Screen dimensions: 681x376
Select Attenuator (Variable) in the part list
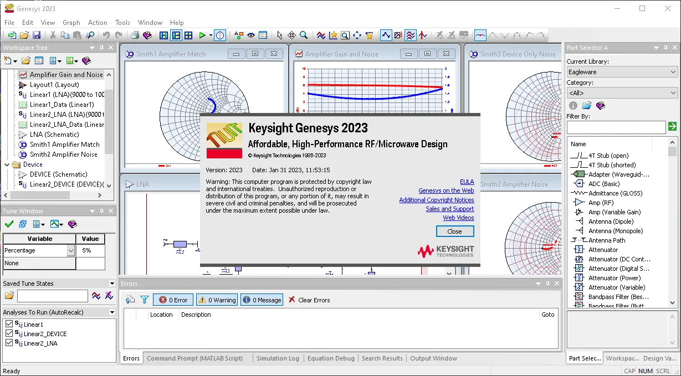617,287
